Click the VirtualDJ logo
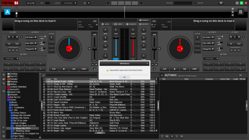The height and width of the screenshot is (140, 249). point(10,3)
